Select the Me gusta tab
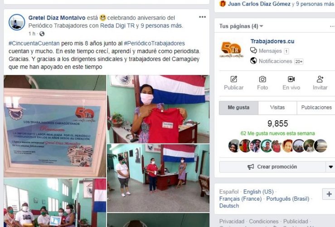 pyautogui.click(x=238, y=108)
